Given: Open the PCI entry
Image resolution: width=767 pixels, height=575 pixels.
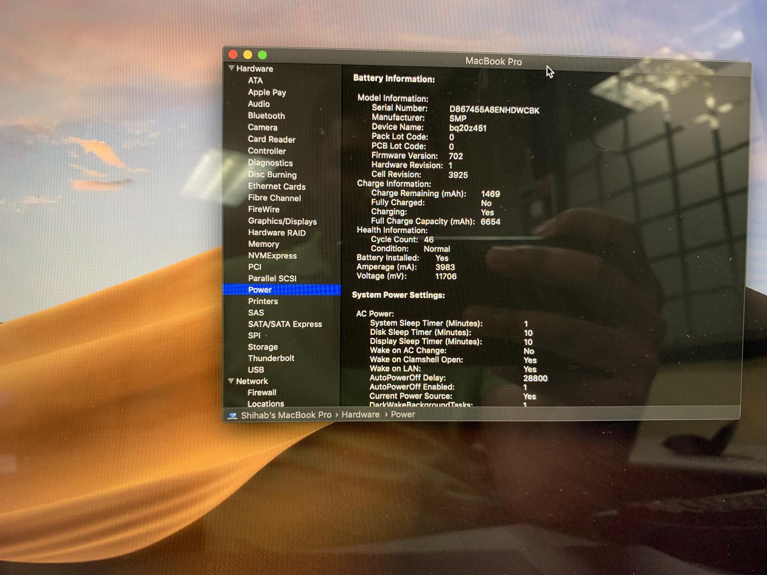Looking at the screenshot, I should click(x=255, y=267).
